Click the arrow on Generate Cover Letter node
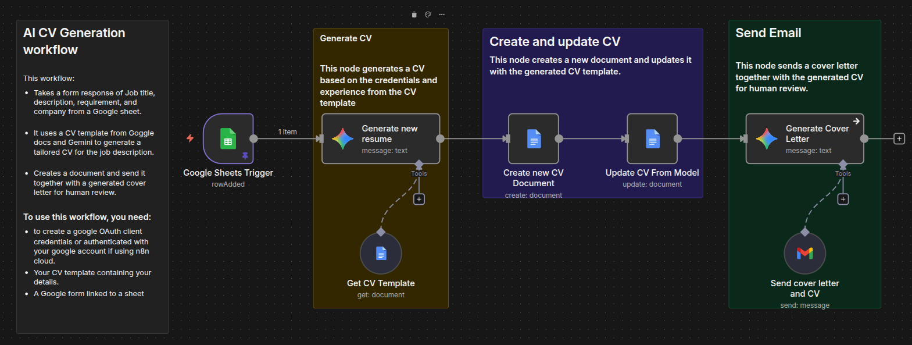 click(856, 121)
